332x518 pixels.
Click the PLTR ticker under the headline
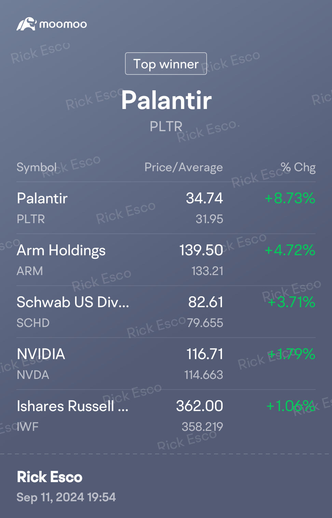[166, 126]
